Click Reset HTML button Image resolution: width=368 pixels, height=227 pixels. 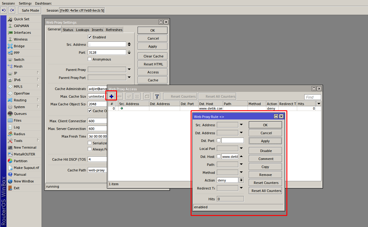click(x=152, y=64)
